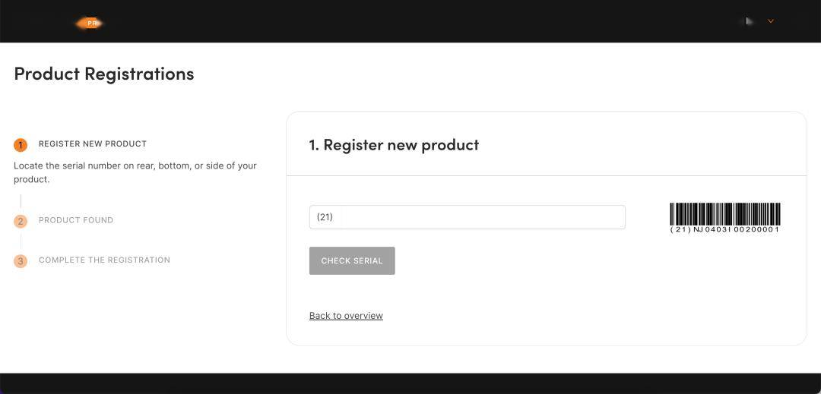
Task: Select the step 3 circle indicator
Action: 21,260
